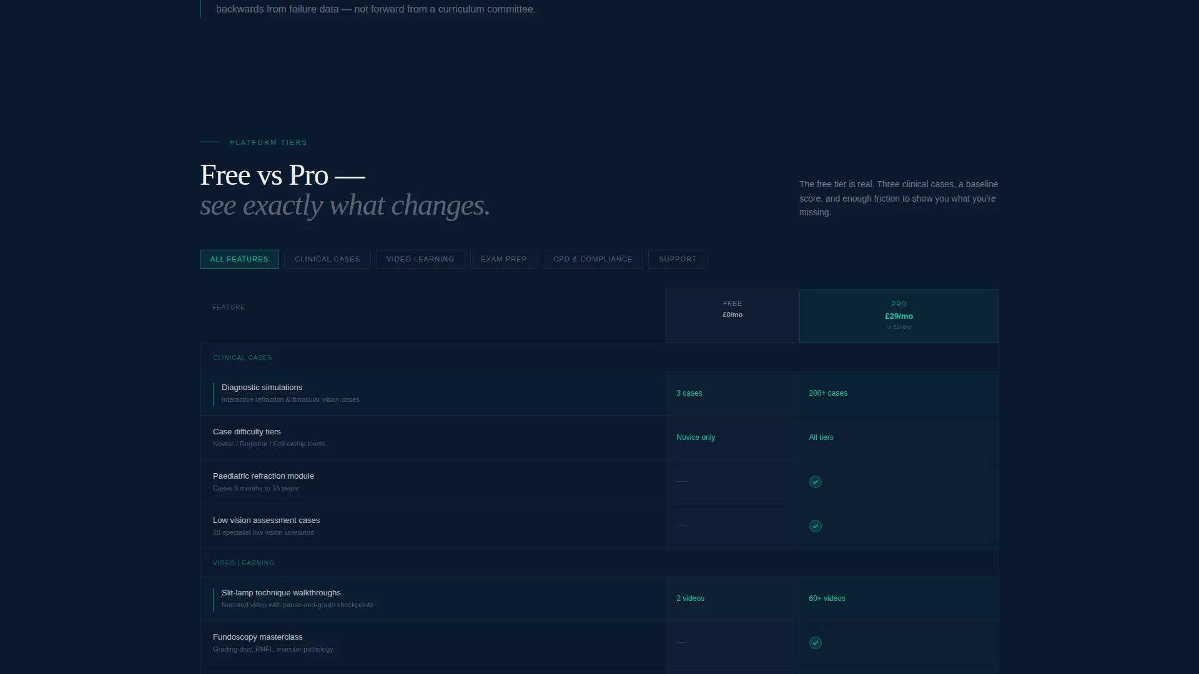Click the Feature column header label

[x=229, y=307]
